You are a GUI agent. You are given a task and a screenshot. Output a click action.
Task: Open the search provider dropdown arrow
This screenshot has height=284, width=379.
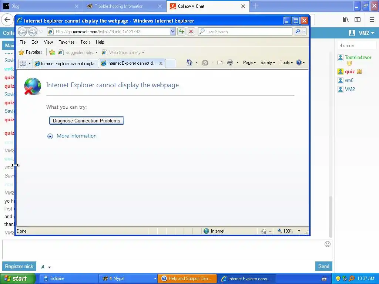(x=304, y=31)
